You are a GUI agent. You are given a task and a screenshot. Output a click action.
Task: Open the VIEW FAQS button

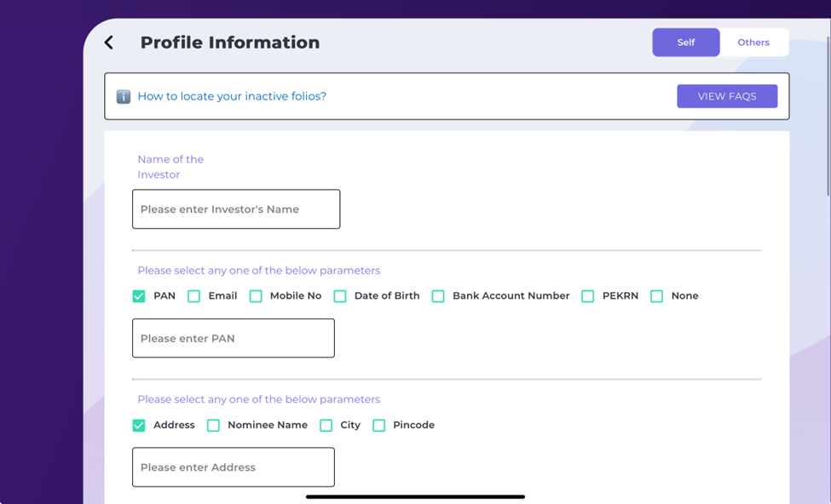point(727,96)
